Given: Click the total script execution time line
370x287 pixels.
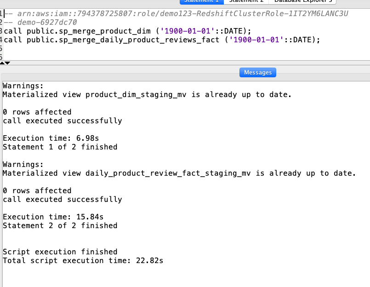Looking at the screenshot, I should [83, 261].
